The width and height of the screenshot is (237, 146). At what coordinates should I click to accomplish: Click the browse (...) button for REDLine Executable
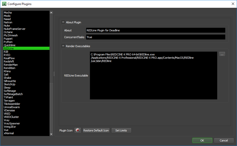tap(222, 54)
